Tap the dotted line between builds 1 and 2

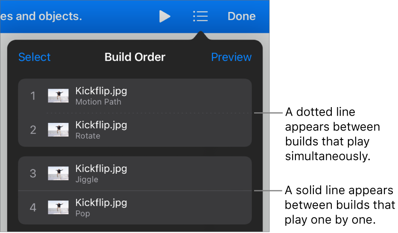coord(149,113)
